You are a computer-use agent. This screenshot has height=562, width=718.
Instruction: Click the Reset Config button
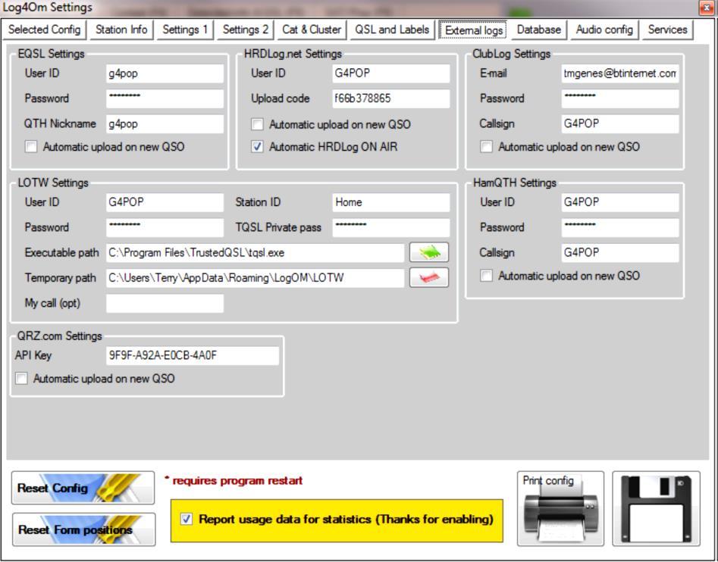(83, 488)
